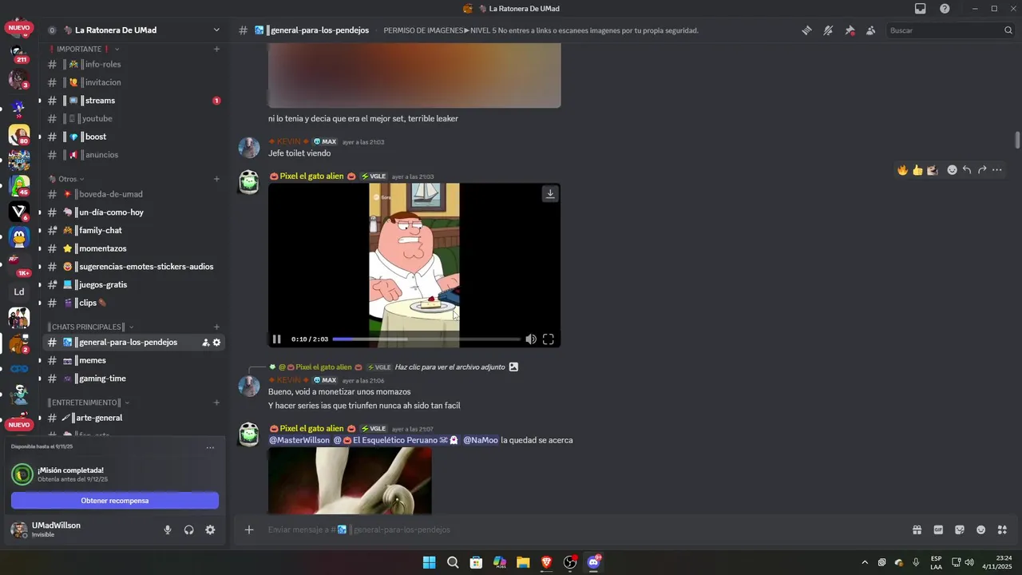Click the plus attach button in message bar
1022x575 pixels.
point(249,529)
